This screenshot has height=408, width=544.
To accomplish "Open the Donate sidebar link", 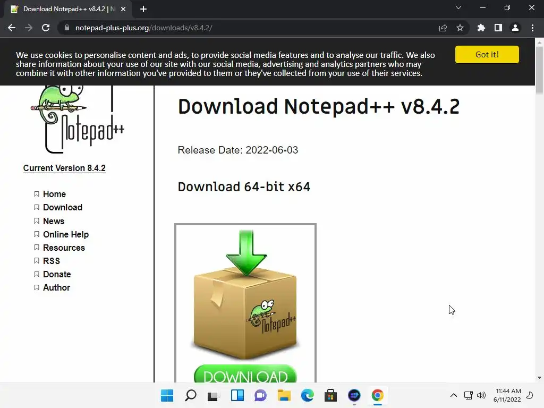I will pos(57,275).
